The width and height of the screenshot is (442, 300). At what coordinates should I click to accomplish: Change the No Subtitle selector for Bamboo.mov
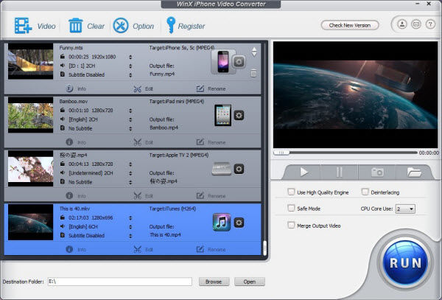130,128
